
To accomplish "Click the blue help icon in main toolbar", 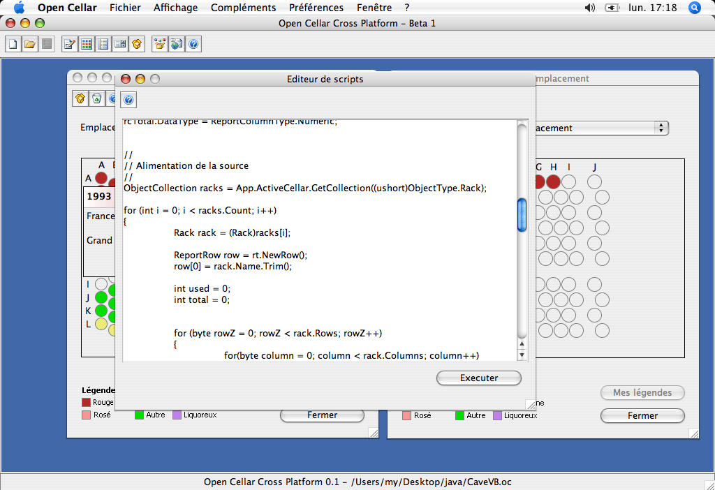I will 193,44.
